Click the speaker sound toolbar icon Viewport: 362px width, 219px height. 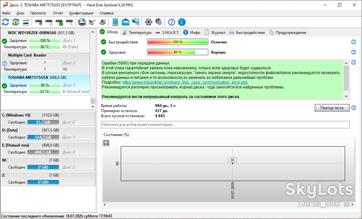(x=159, y=22)
